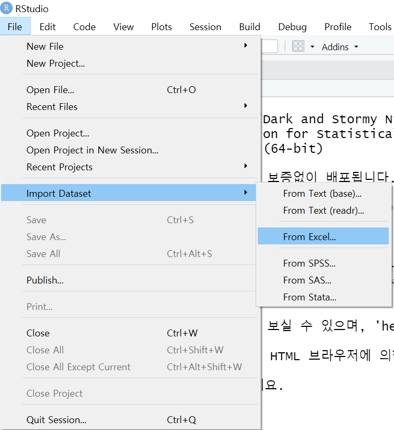Image resolution: width=394 pixels, height=430 pixels.
Task: Click the Save menu entry
Action: pos(128,219)
